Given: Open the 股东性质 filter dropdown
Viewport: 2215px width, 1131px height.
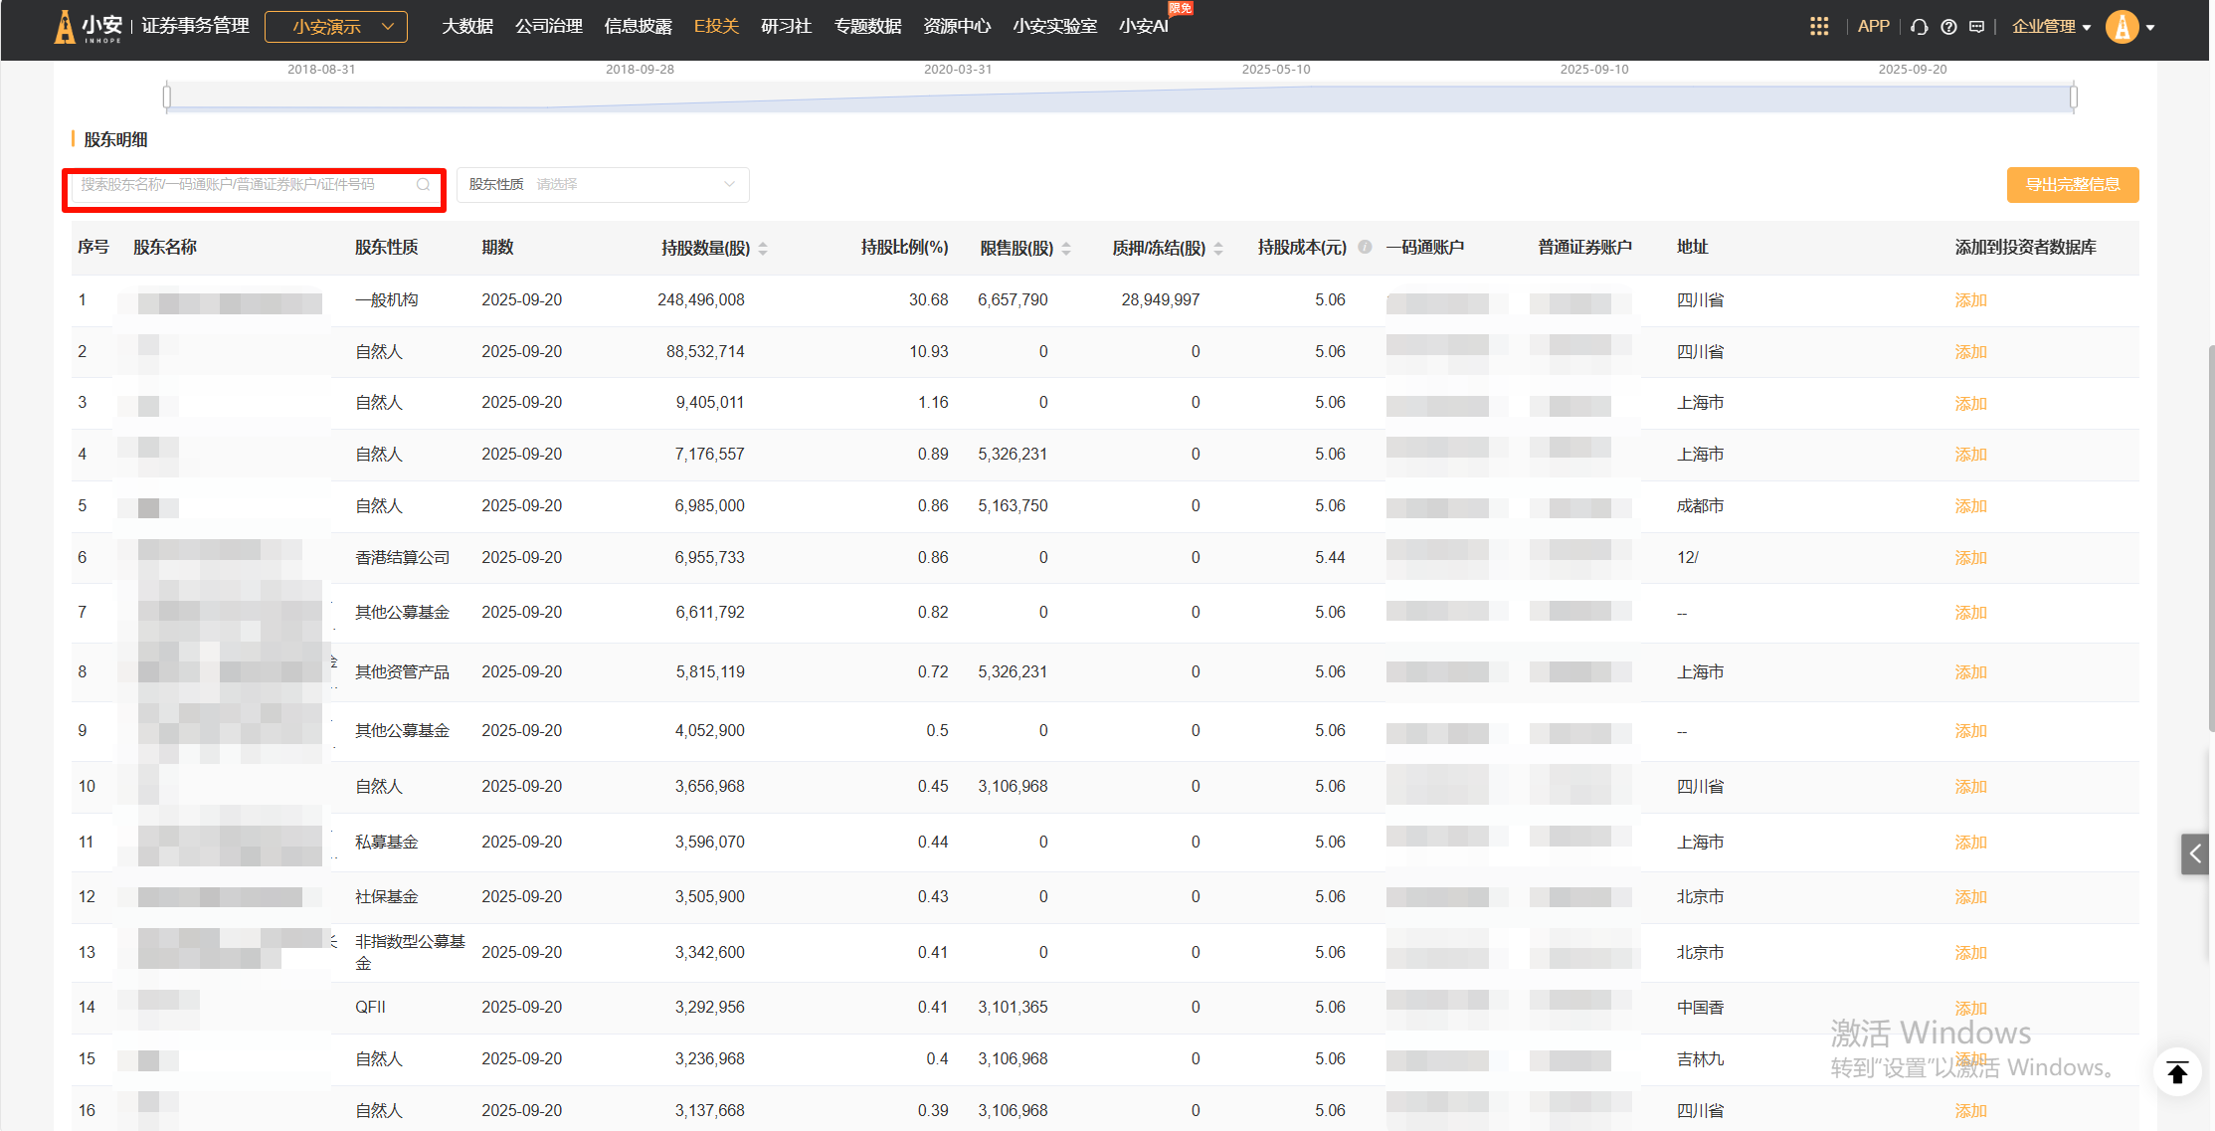Looking at the screenshot, I should (x=603, y=185).
